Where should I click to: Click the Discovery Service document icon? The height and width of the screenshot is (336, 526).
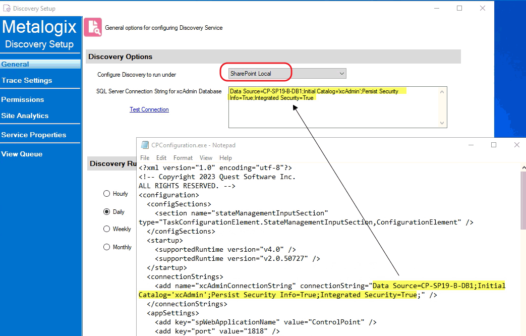(93, 27)
